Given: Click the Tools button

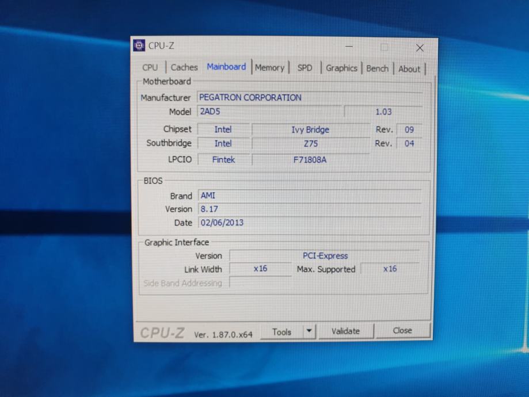Looking at the screenshot, I should click(281, 332).
